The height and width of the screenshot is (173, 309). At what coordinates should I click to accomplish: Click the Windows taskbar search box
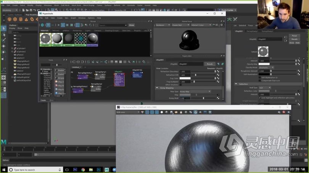coord(35,170)
